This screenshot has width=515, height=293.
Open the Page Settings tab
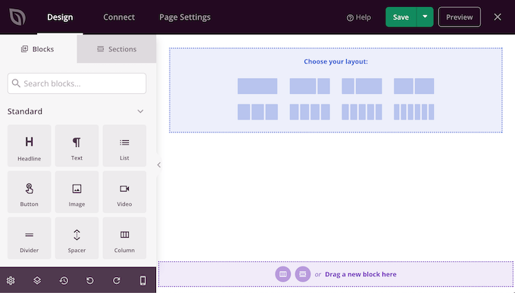pyautogui.click(x=185, y=17)
